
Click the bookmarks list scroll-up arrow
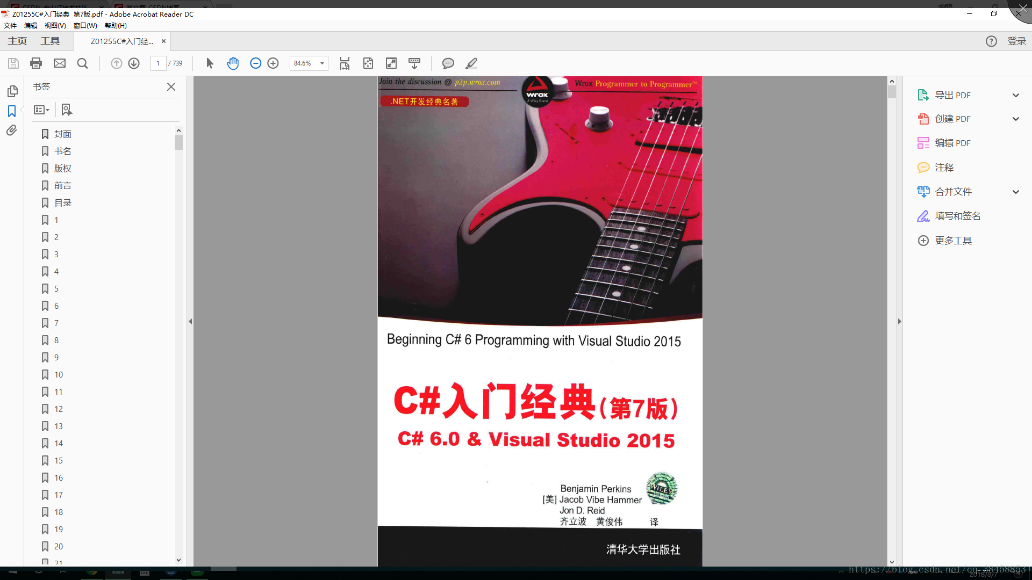tap(179, 130)
